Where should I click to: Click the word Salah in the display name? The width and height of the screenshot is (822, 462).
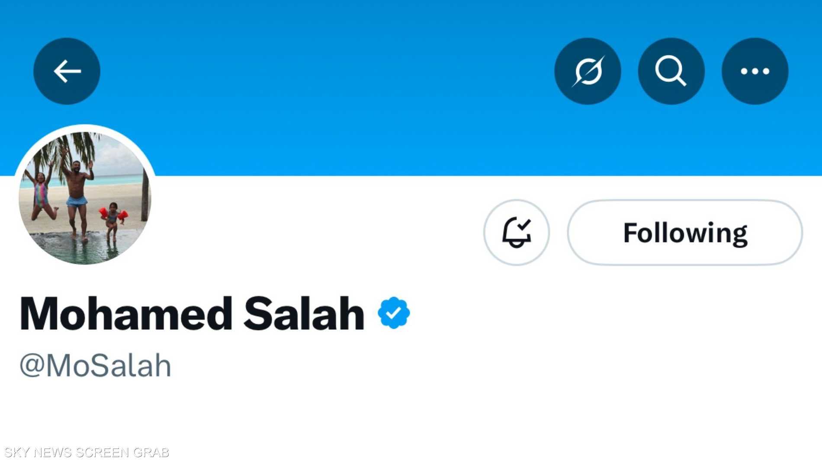[304, 314]
